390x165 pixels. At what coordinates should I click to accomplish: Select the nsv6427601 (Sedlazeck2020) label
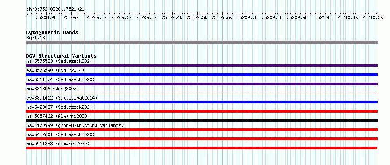(x=60, y=134)
